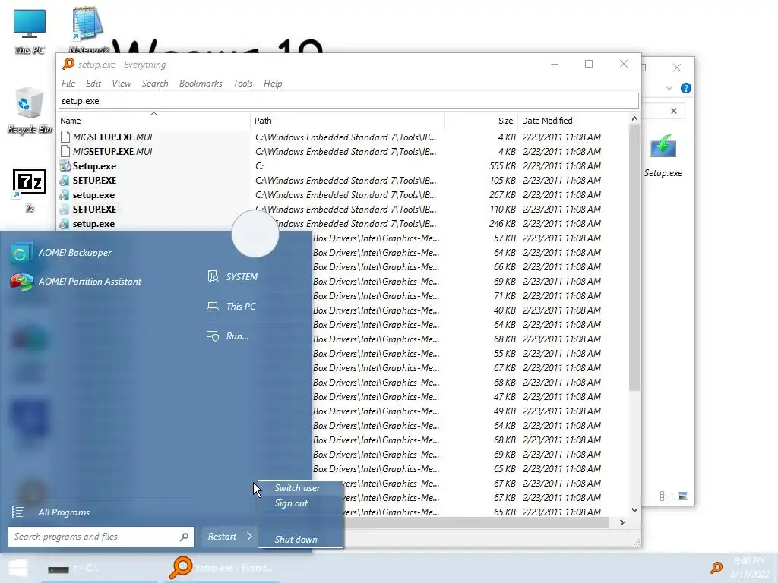778x583 pixels.
Task: Open This PC from the Start menu
Action: [x=231, y=307]
